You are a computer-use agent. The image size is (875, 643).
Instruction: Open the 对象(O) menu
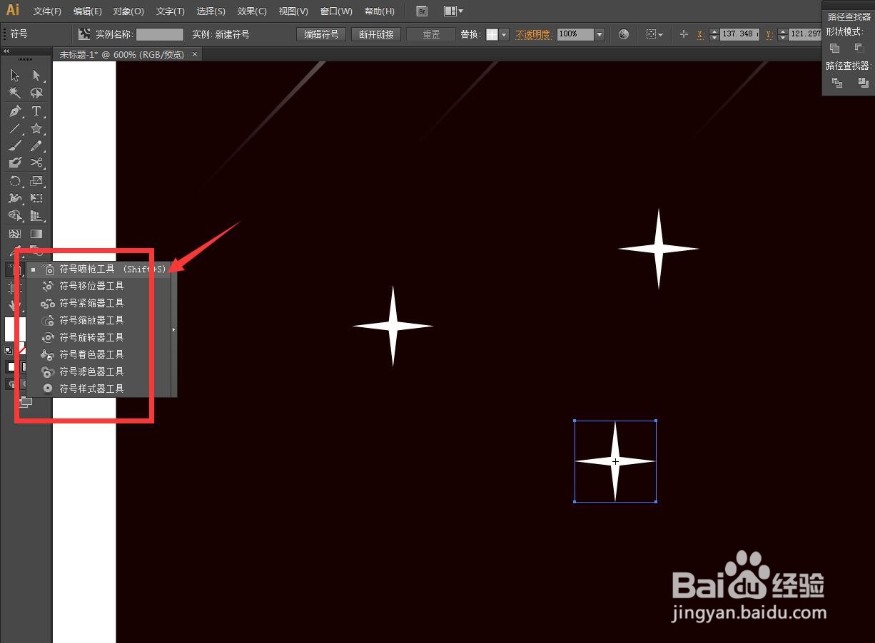pos(128,11)
